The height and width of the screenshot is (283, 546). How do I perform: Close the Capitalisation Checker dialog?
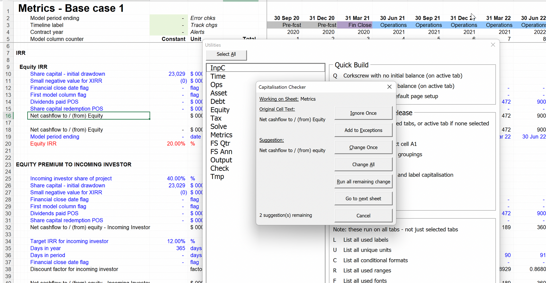point(389,87)
